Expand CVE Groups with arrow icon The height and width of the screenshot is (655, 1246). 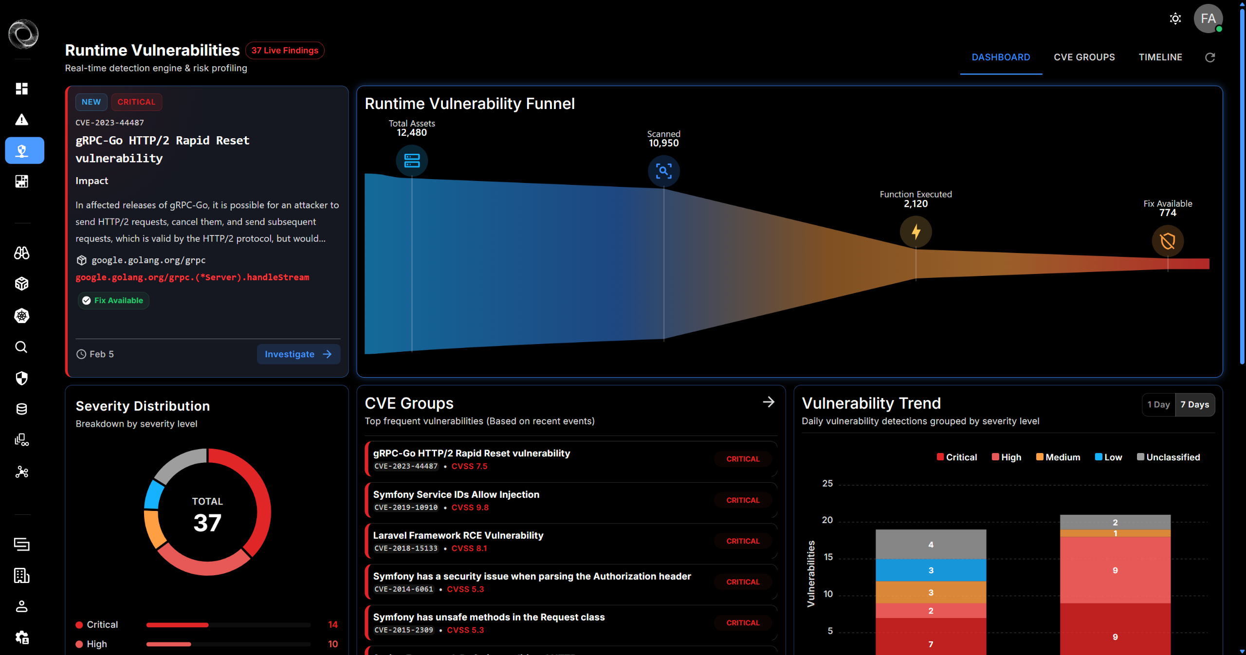[769, 402]
